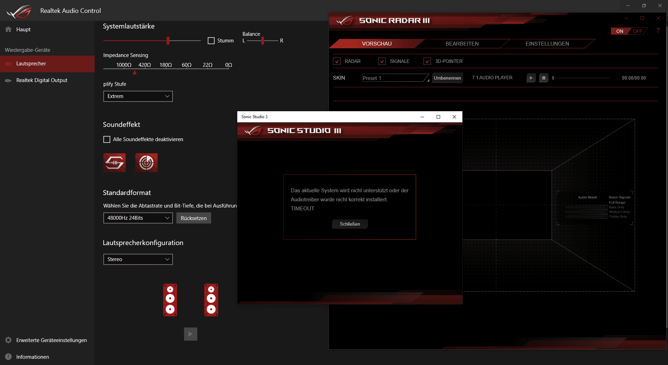This screenshot has height=365, width=668.
Task: Click the Rücksetzen button
Action: tap(194, 218)
